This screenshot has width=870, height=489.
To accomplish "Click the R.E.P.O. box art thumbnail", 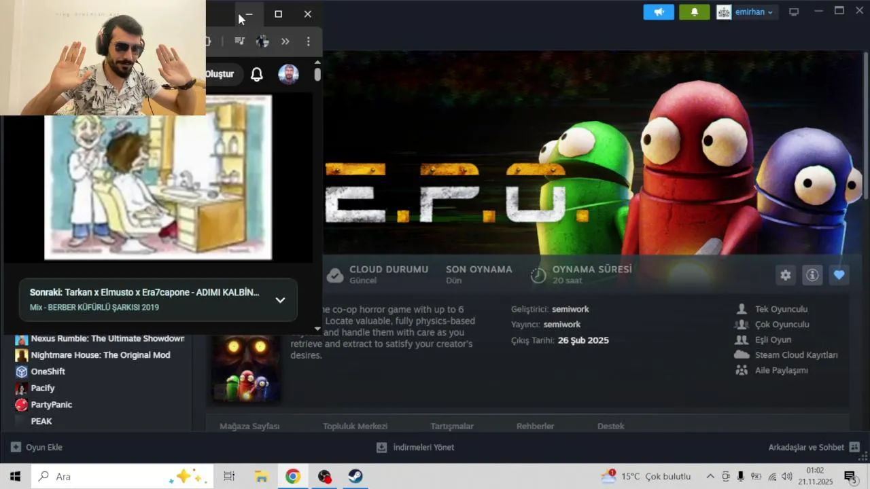I will [x=246, y=367].
